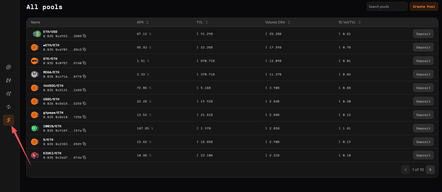Go to previous page of pools
Viewport: 442px width, 192px height.
click(405, 170)
